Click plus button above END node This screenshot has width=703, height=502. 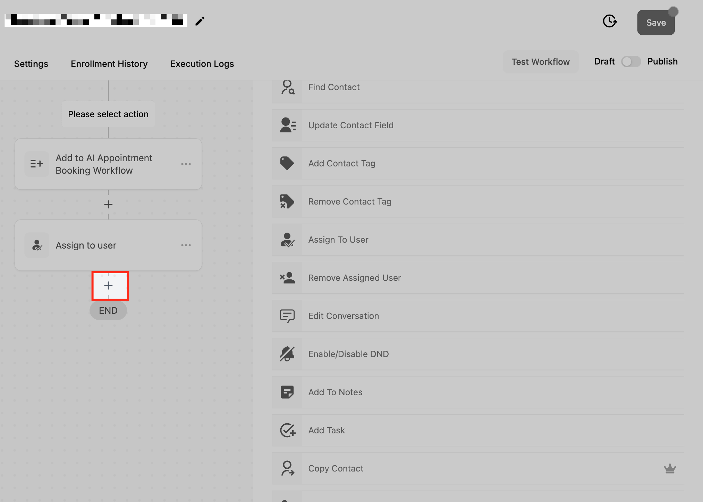pos(108,286)
